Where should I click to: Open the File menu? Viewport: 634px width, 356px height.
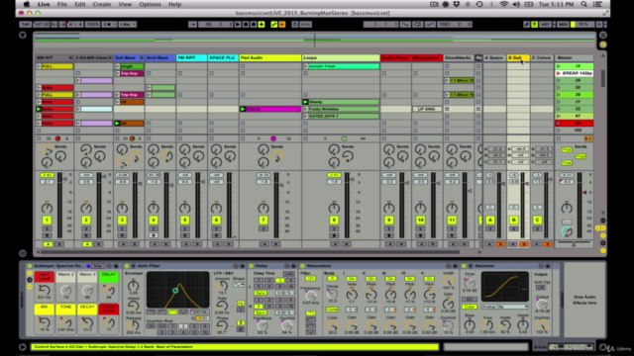(x=61, y=4)
